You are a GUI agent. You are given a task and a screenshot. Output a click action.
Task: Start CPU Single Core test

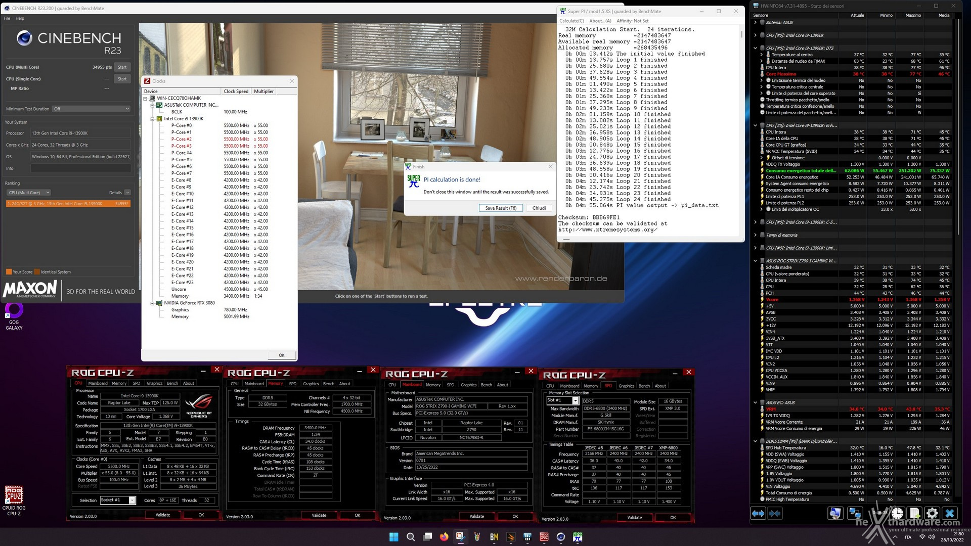(122, 79)
